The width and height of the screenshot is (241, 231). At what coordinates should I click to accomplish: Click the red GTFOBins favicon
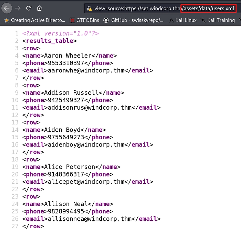(72, 20)
